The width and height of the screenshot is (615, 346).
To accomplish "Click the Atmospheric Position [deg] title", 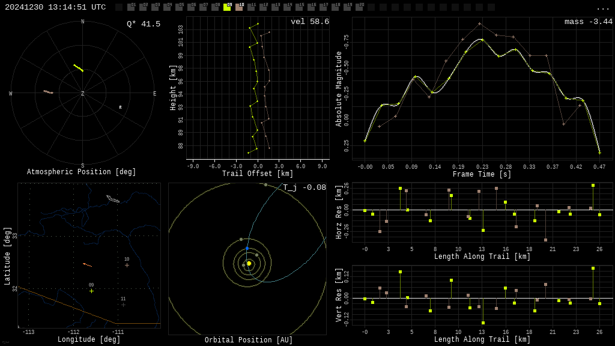I will [x=81, y=172].
